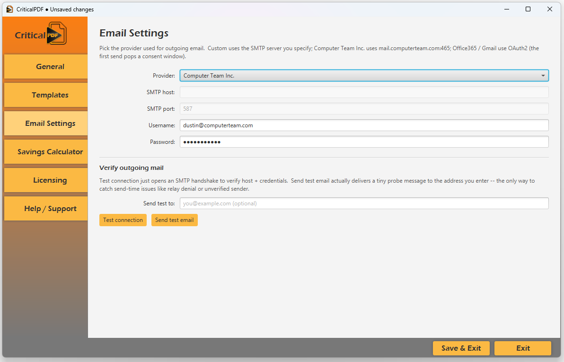
Task: Minimize the CriticalPDF window
Action: tap(507, 9)
